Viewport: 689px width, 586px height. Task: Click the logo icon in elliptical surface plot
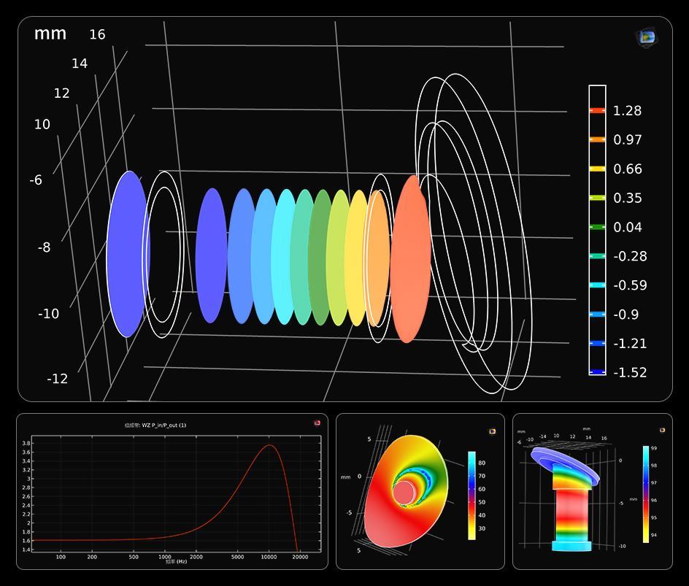(492, 431)
